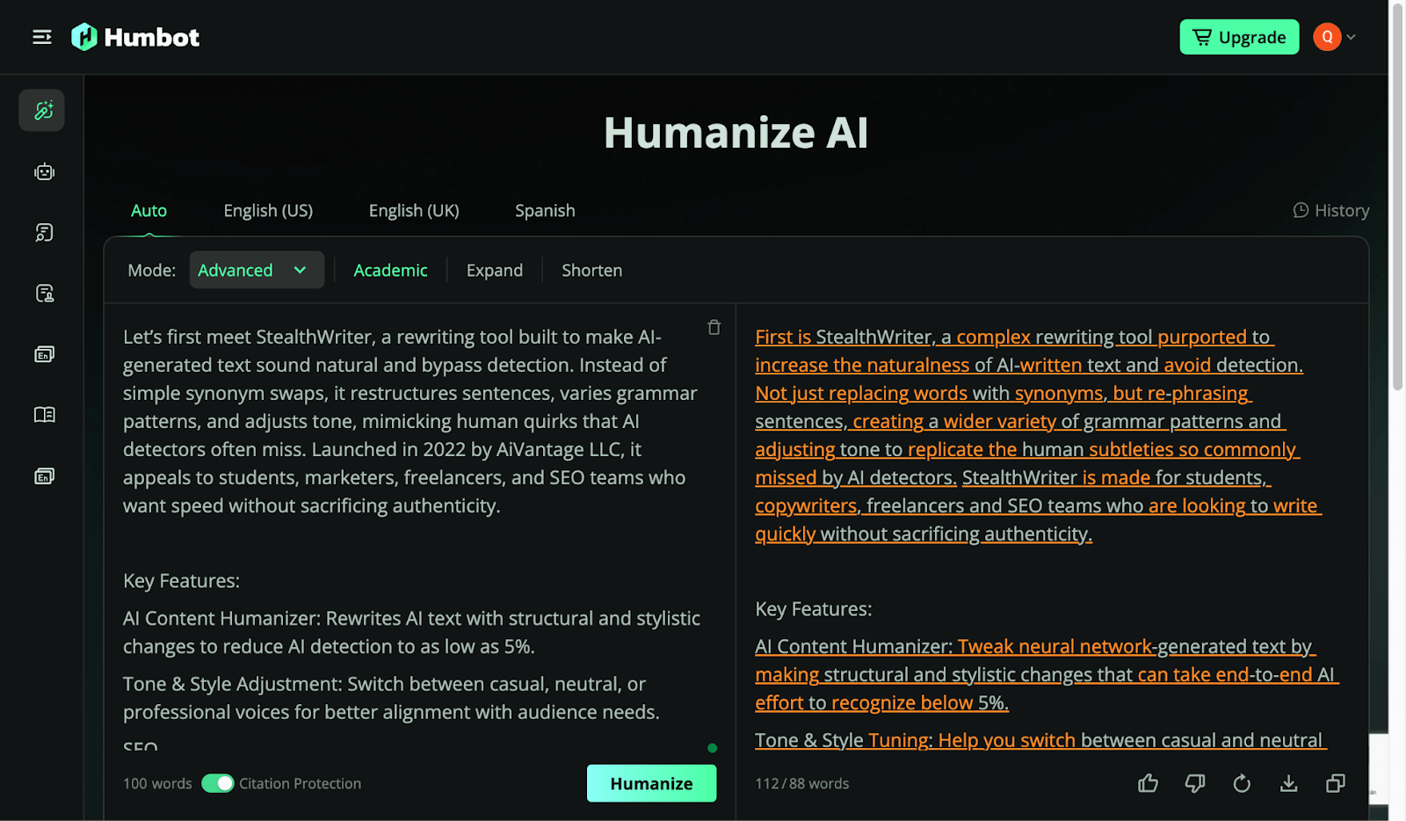Viewport: 1406px width, 821px height.
Task: Give thumbs down to the output
Action: tap(1194, 783)
